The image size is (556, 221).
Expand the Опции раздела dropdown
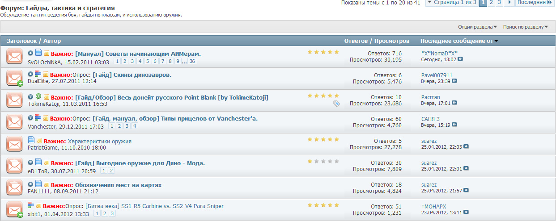(477, 27)
